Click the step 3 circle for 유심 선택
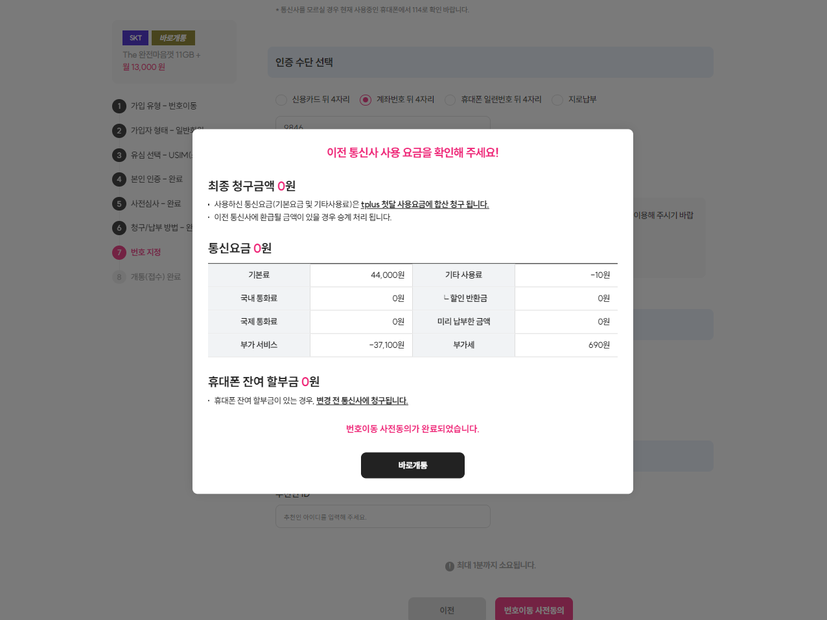The width and height of the screenshot is (827, 620). pyautogui.click(x=119, y=155)
